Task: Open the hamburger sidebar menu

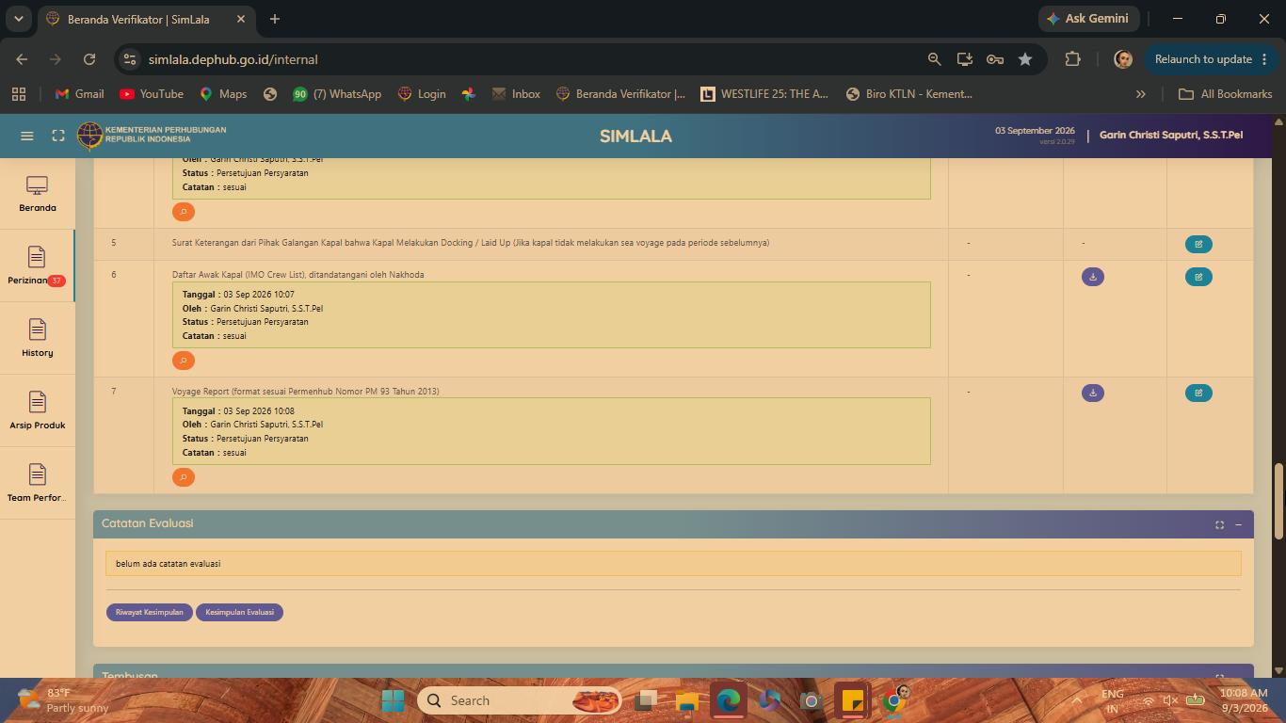Action: [27, 136]
